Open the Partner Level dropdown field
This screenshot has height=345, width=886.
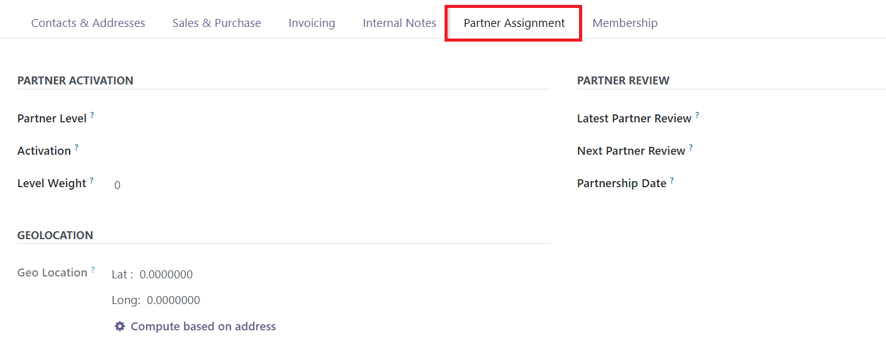tap(331, 119)
